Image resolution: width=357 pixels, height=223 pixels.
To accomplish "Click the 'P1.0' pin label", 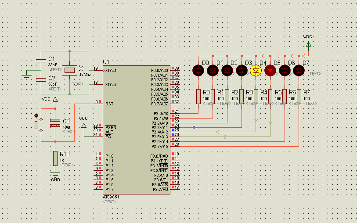I will point(109,156).
